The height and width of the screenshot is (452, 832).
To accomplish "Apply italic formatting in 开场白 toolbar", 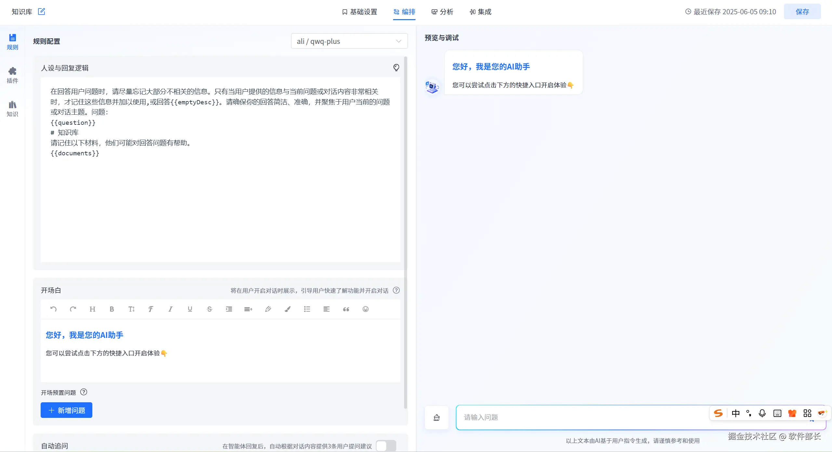I will (170, 309).
